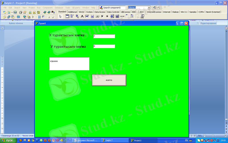Click the Toggle Form/Unit icon

click(x=13, y=17)
